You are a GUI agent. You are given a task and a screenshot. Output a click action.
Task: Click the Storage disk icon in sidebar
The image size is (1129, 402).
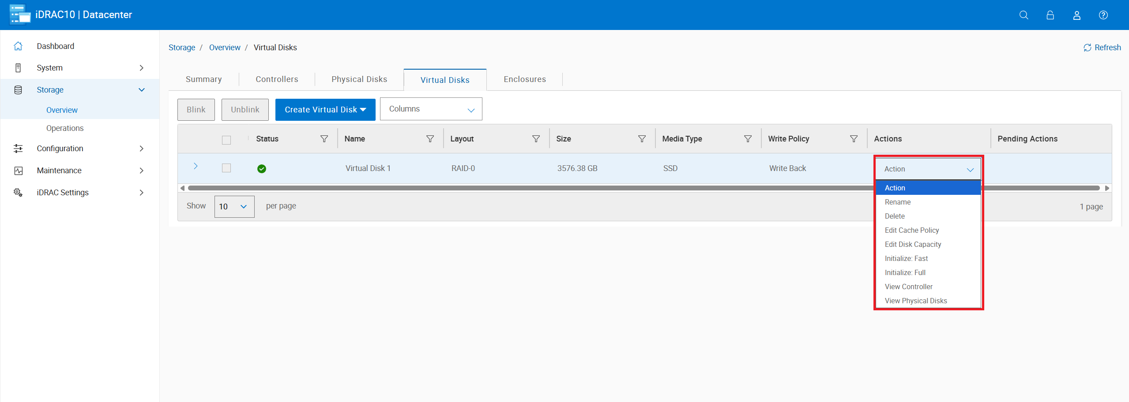[18, 89]
